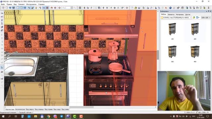212x119 pixels.
Task: Click the Print preview icon
Action: (x=151, y=8)
